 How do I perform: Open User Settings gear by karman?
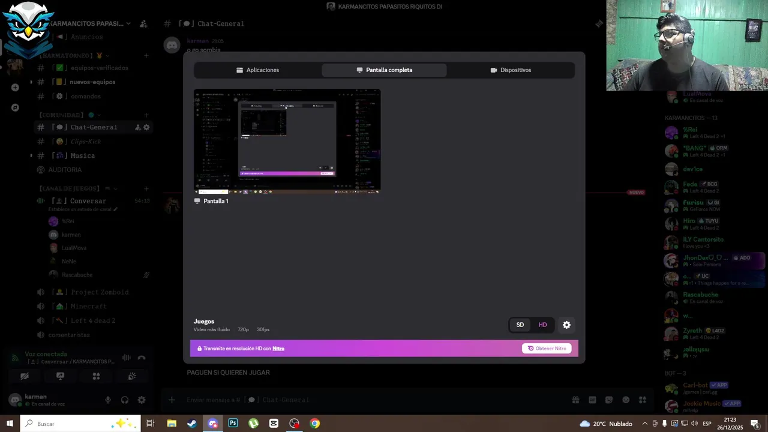(x=142, y=400)
